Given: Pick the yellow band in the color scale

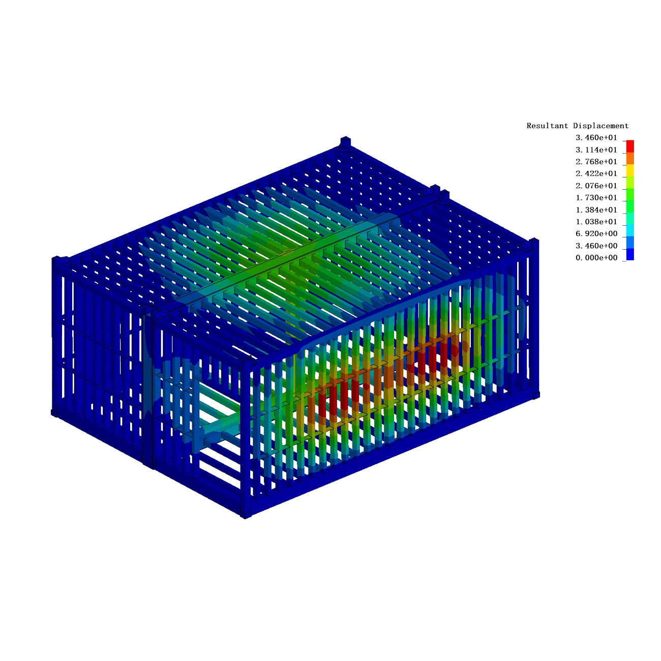Looking at the screenshot, I should (x=630, y=170).
